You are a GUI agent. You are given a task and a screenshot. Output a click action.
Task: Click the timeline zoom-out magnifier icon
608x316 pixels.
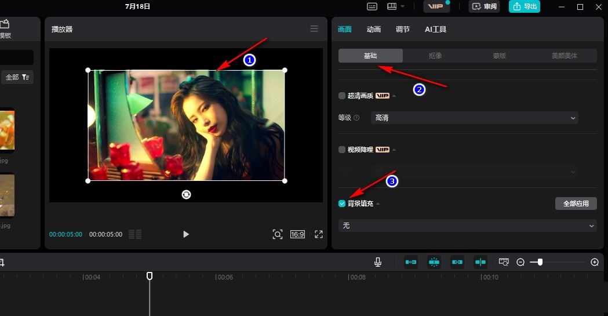point(520,262)
